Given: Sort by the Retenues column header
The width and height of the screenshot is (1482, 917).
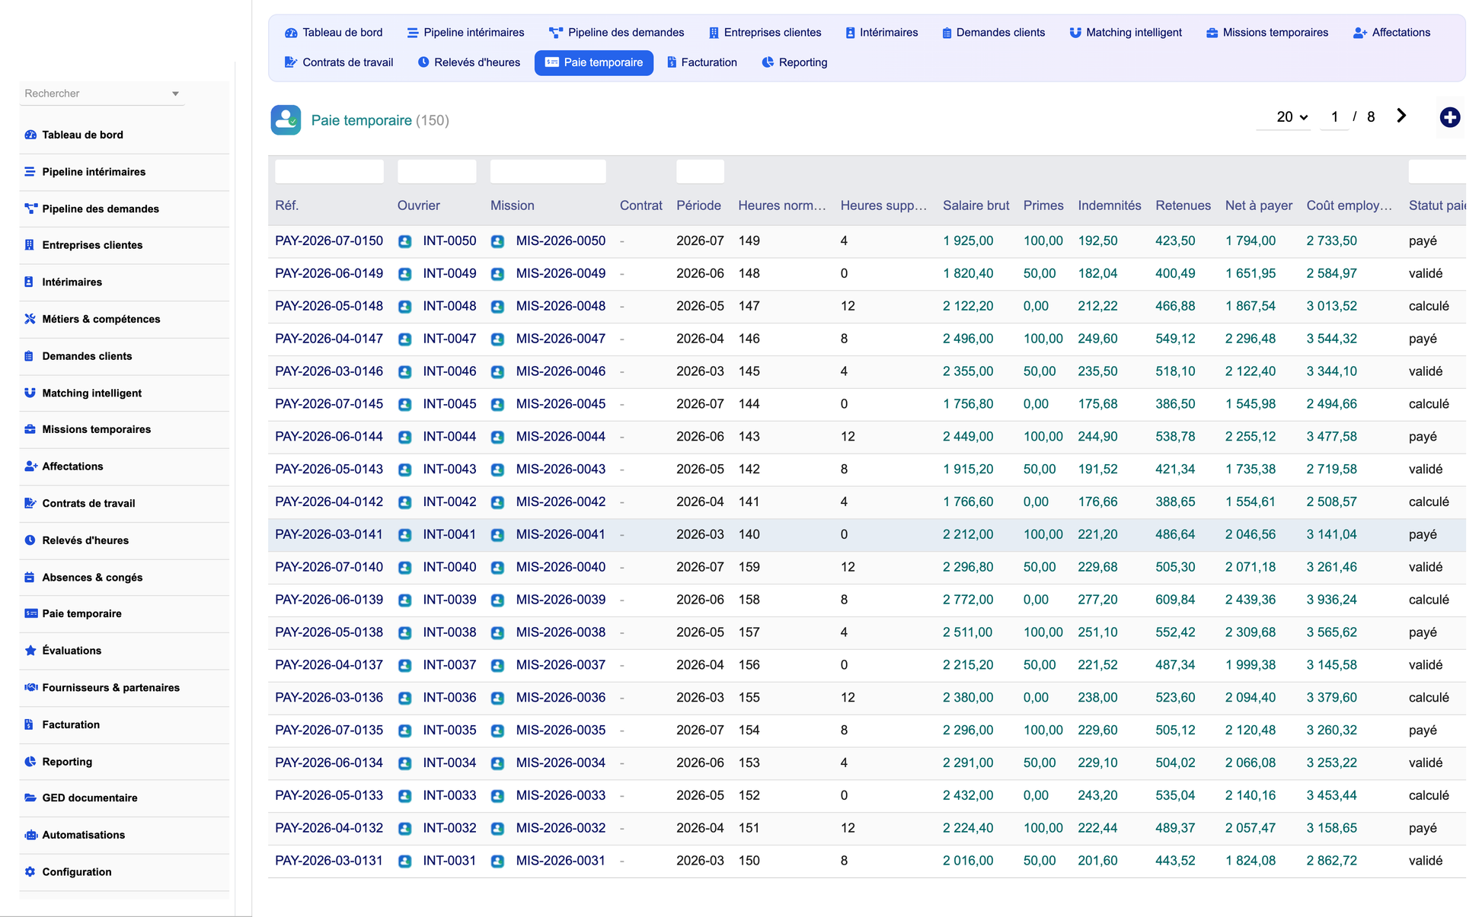Looking at the screenshot, I should 1183,205.
